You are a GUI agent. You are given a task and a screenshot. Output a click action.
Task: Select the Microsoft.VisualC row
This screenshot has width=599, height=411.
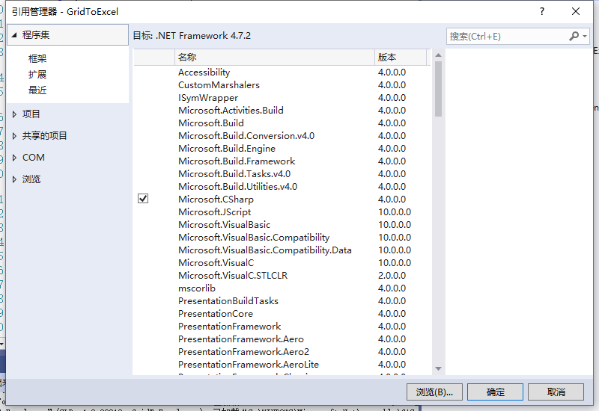(282, 263)
